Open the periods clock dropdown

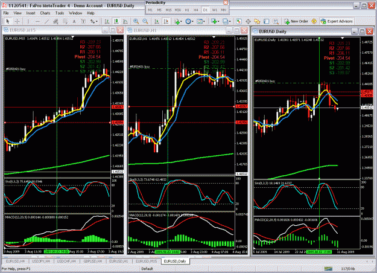tap(189, 21)
